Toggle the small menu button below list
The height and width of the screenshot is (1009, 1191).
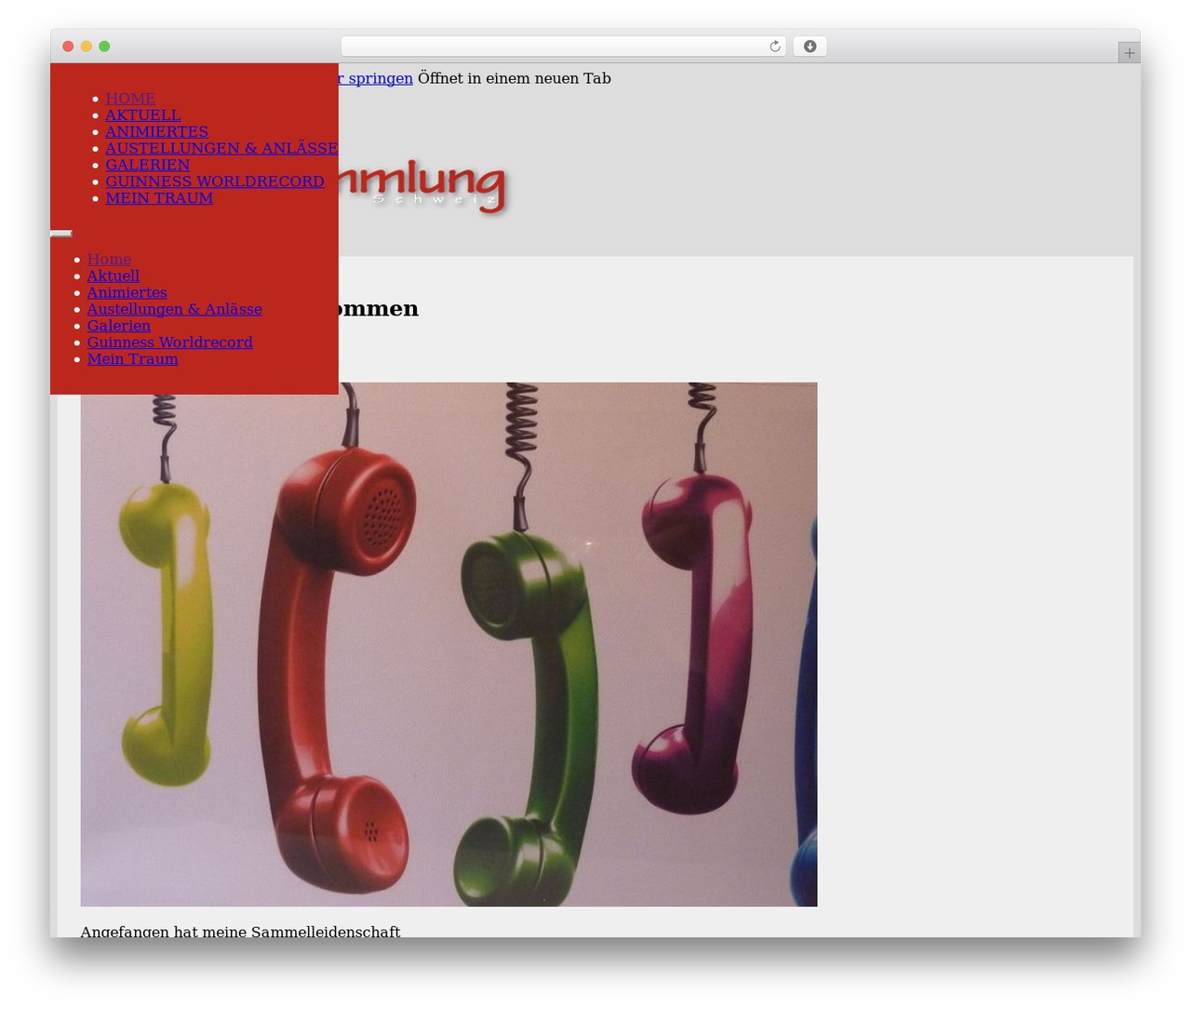click(x=61, y=234)
